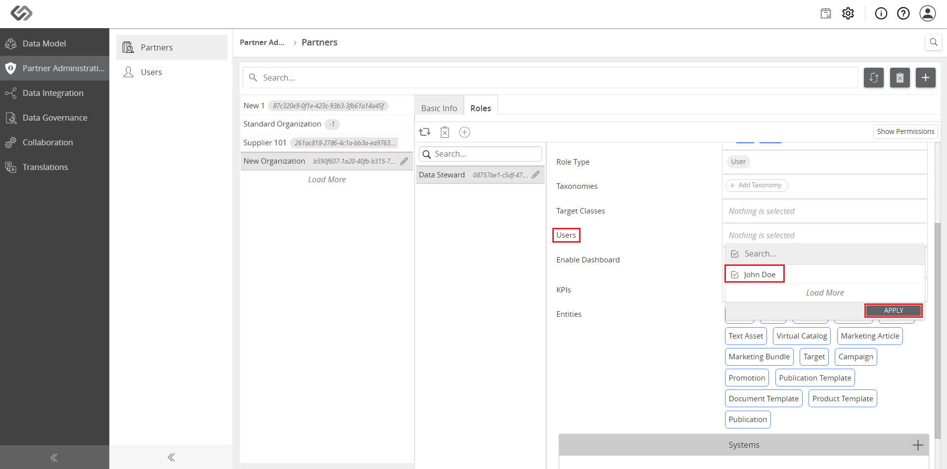Toggle the Marketing Bundle entity
The height and width of the screenshot is (469, 947).
759,357
